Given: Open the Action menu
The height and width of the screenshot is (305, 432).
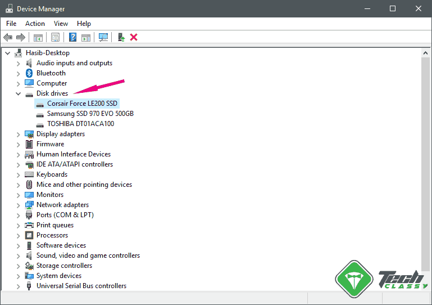Looking at the screenshot, I should click(x=35, y=24).
